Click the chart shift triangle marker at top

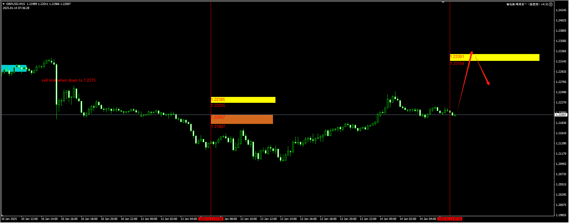[443, 2]
